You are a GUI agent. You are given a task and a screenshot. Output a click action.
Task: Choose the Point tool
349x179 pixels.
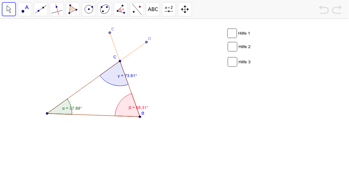[x=25, y=9]
